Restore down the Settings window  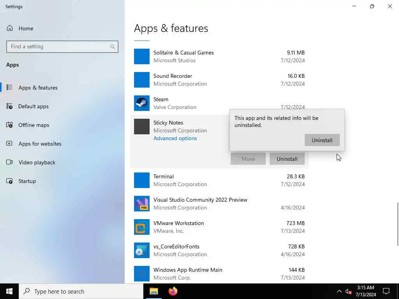tap(372, 6)
